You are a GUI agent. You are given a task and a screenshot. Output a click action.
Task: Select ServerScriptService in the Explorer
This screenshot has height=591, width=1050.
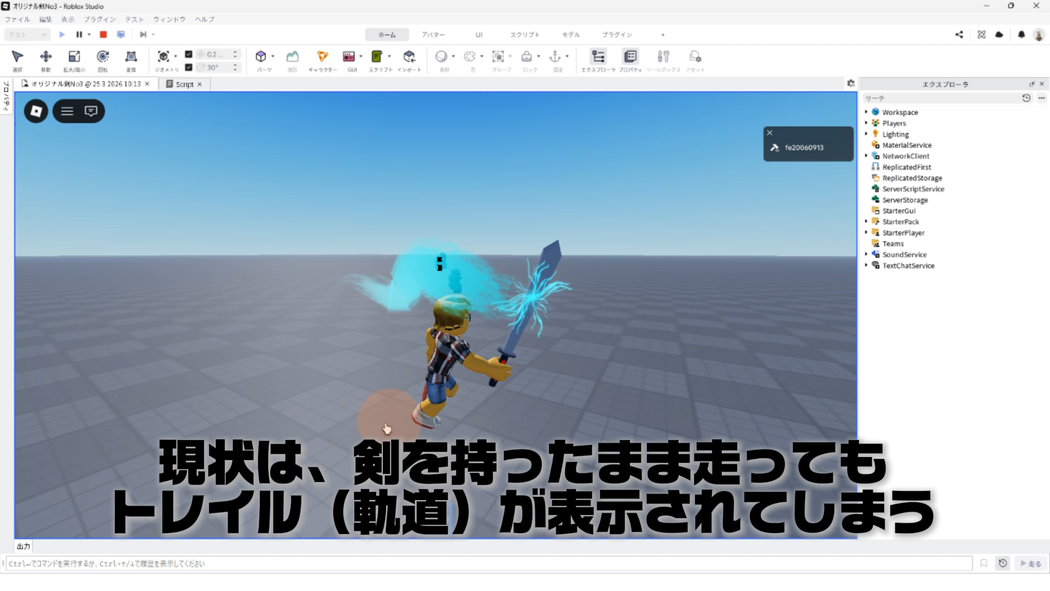(913, 189)
